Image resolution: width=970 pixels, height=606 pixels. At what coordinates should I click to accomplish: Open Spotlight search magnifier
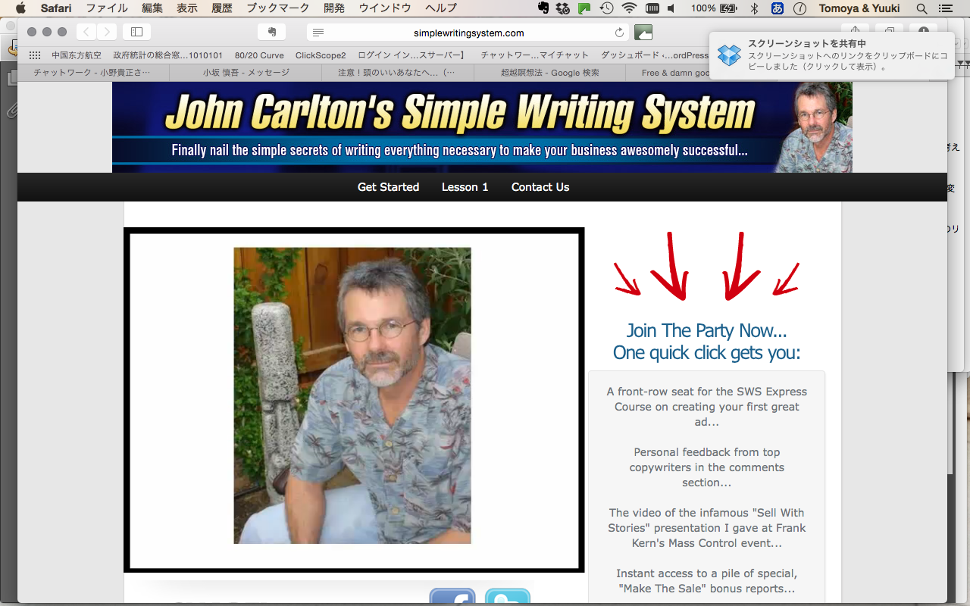(x=921, y=8)
